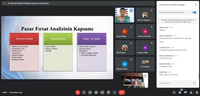
Task: Click the 'Dış Çevre Analizi' red box
Action: point(24,39)
